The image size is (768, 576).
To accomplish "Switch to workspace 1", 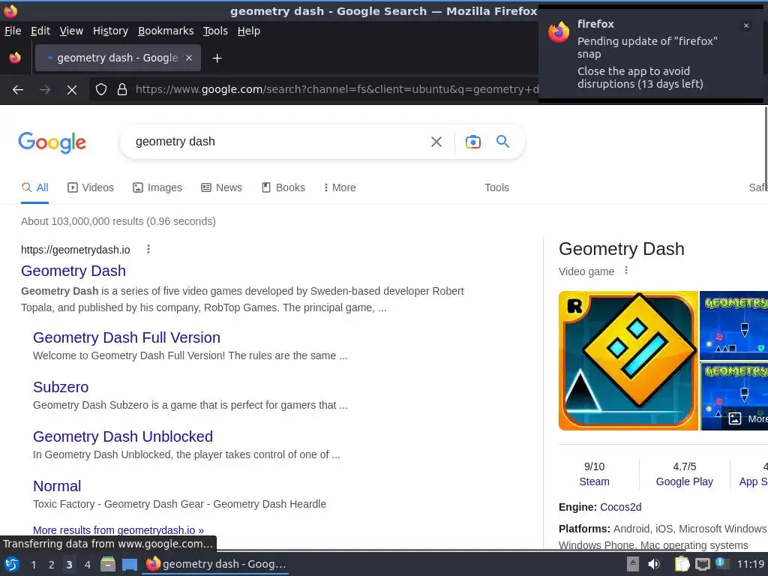I will 33,565.
